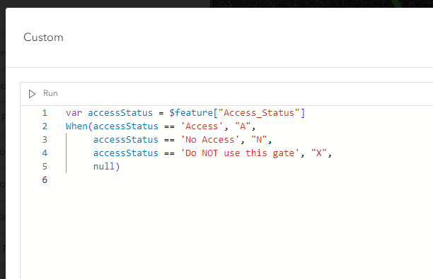Screen dimensions: 433x279
Task: Click $feature in the first line
Action: 191,113
